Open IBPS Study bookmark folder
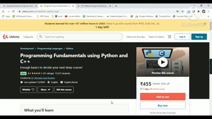The width and height of the screenshot is (212, 119). [x=43, y=16]
